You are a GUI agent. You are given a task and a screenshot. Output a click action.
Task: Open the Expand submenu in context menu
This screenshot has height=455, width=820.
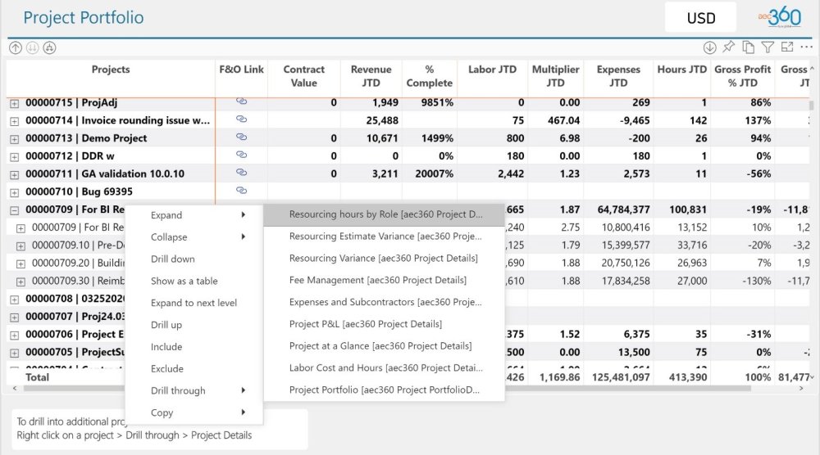pos(194,215)
